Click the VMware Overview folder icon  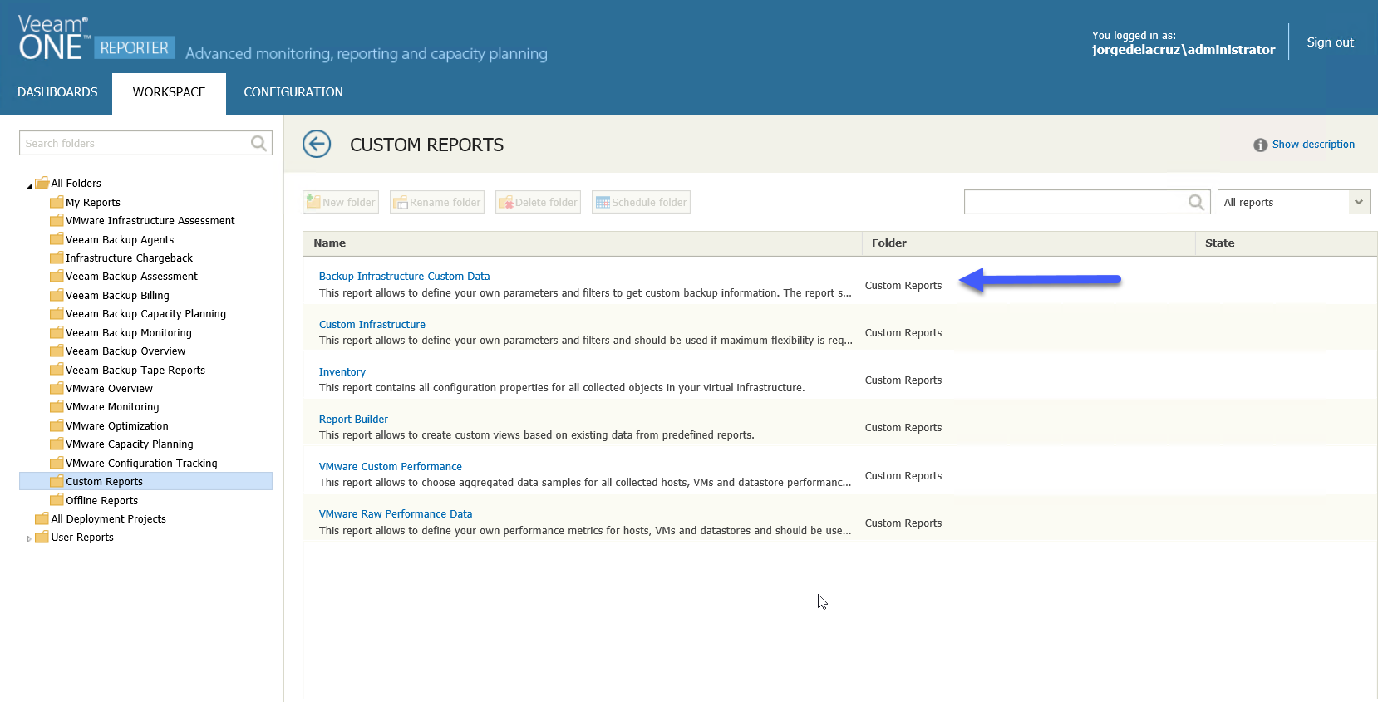coord(57,388)
